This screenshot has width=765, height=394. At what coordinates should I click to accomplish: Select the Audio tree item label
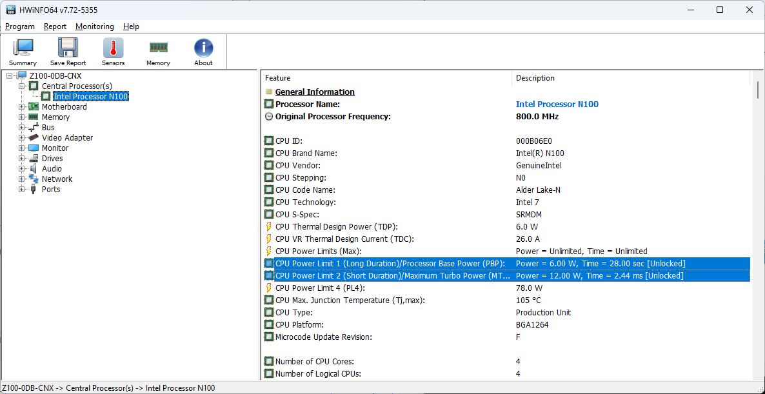(52, 169)
